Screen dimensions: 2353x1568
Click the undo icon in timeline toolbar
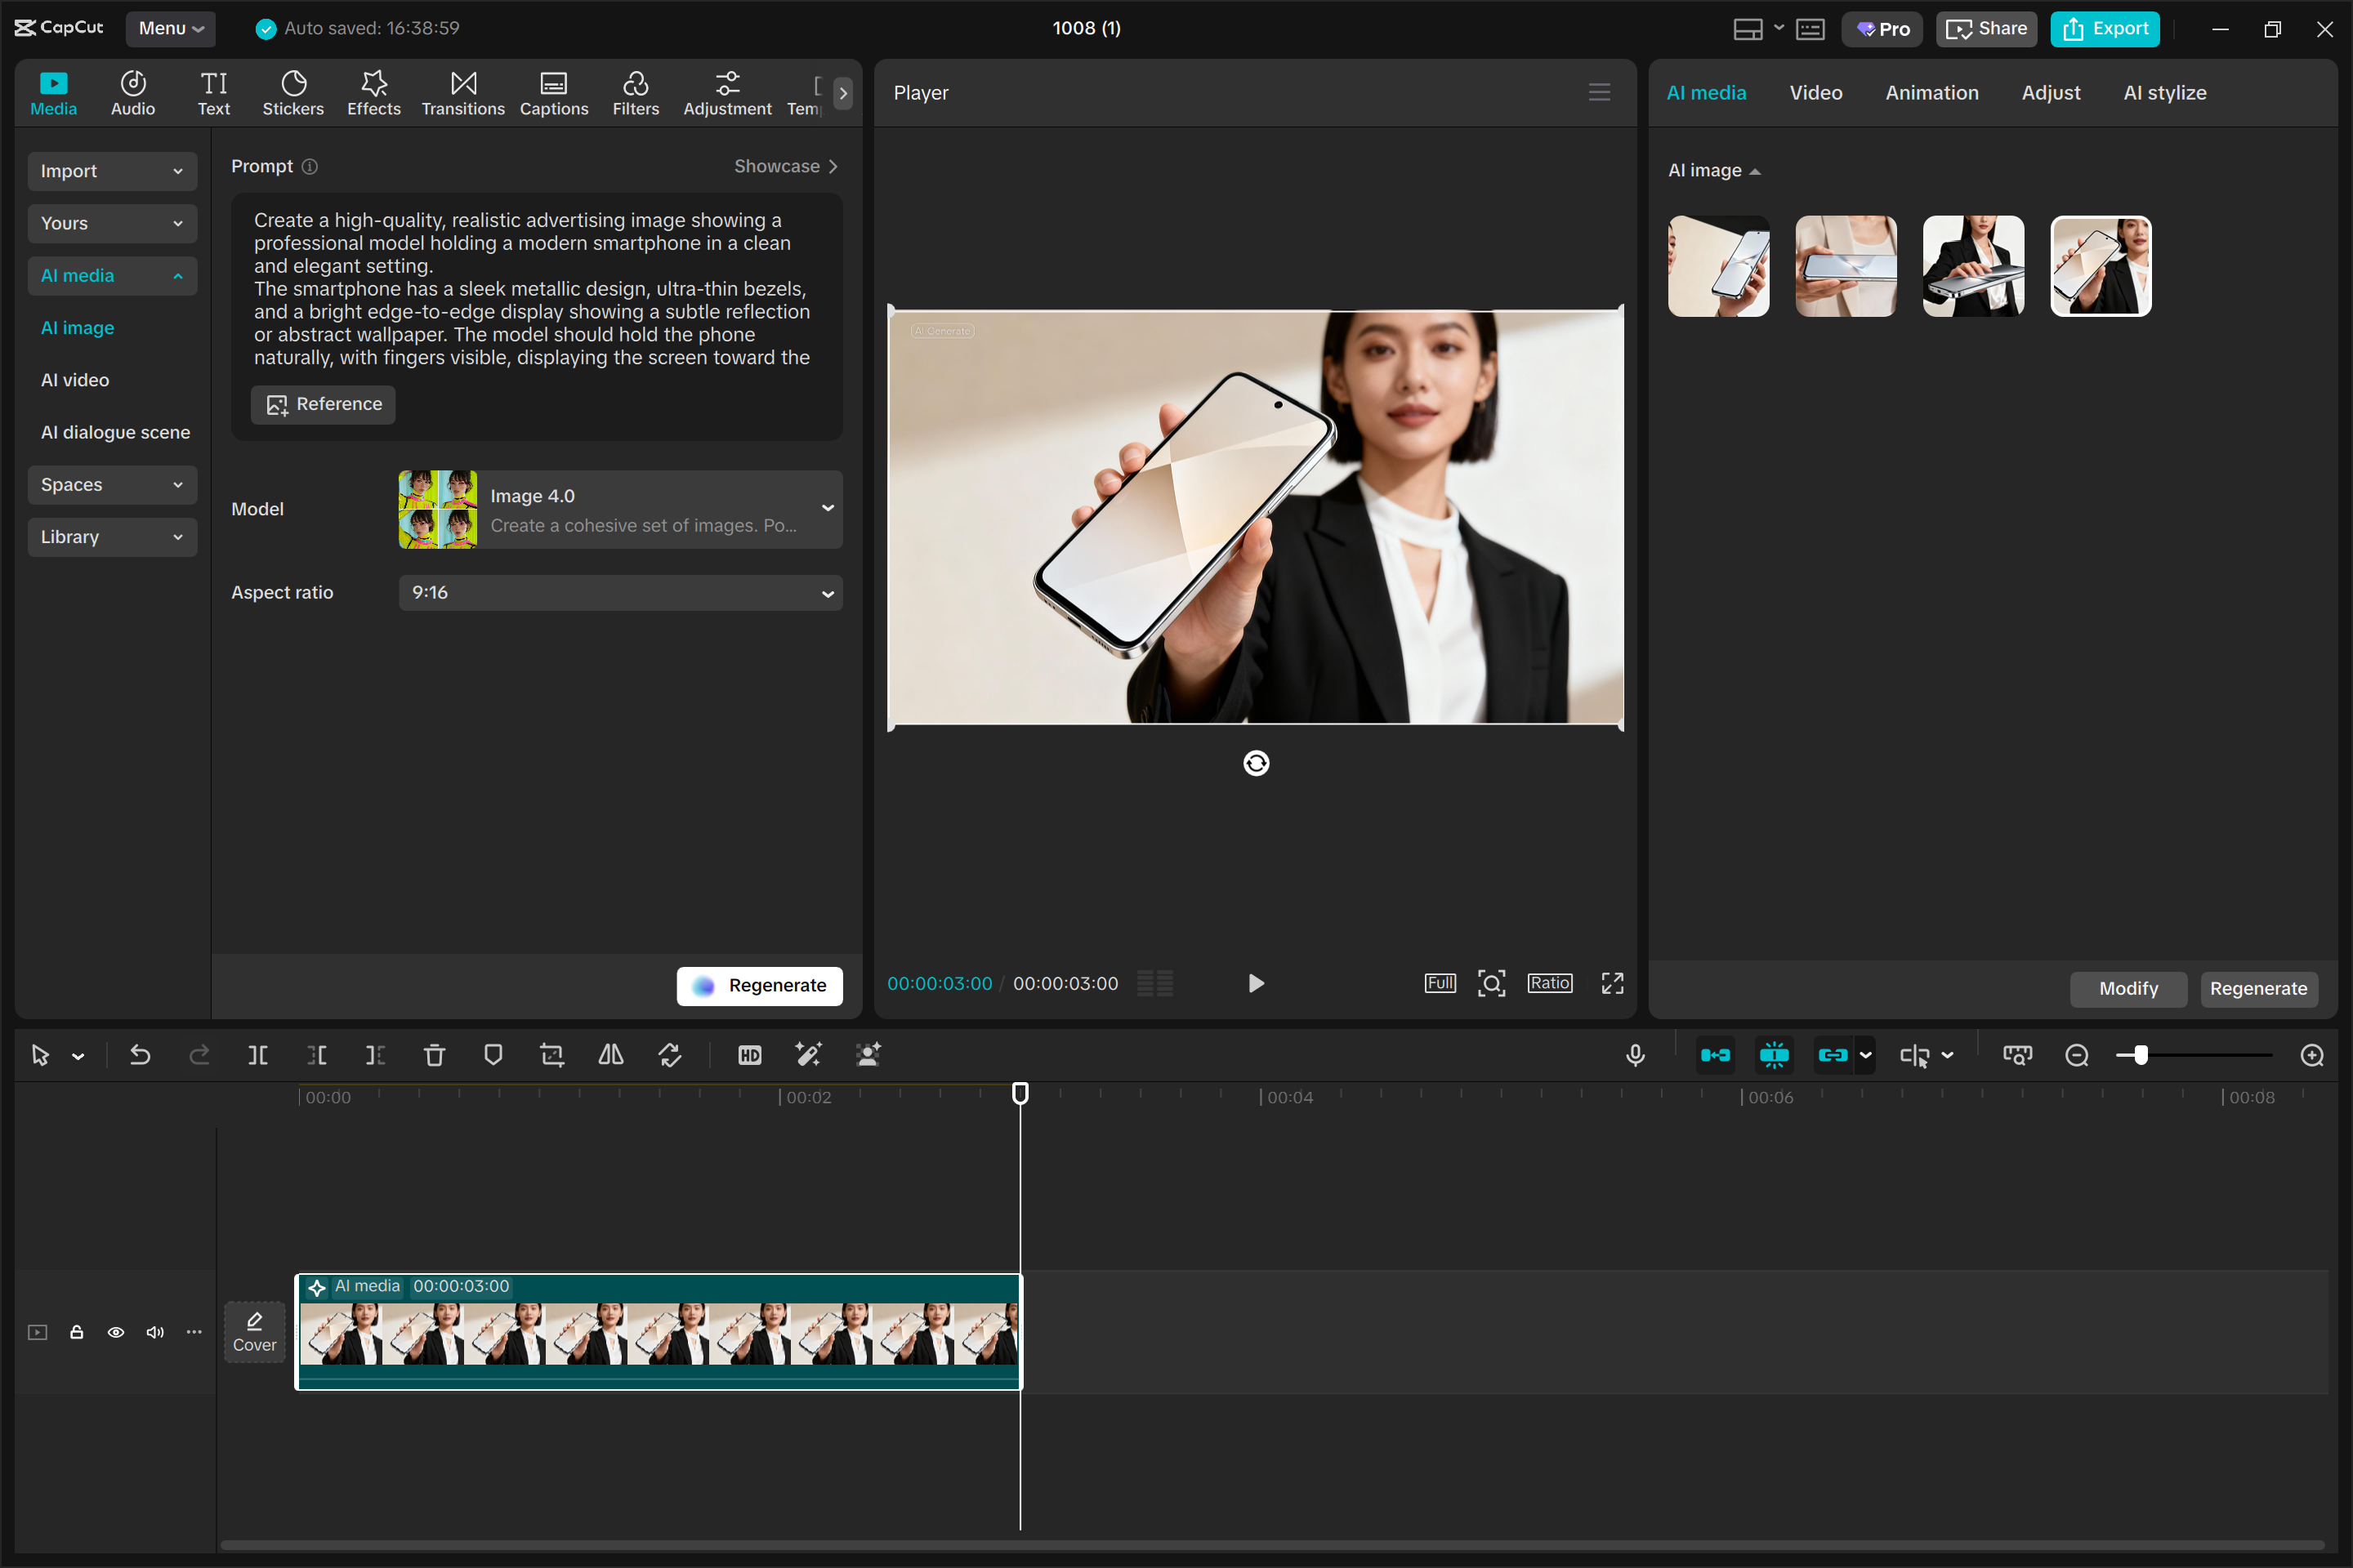point(140,1055)
